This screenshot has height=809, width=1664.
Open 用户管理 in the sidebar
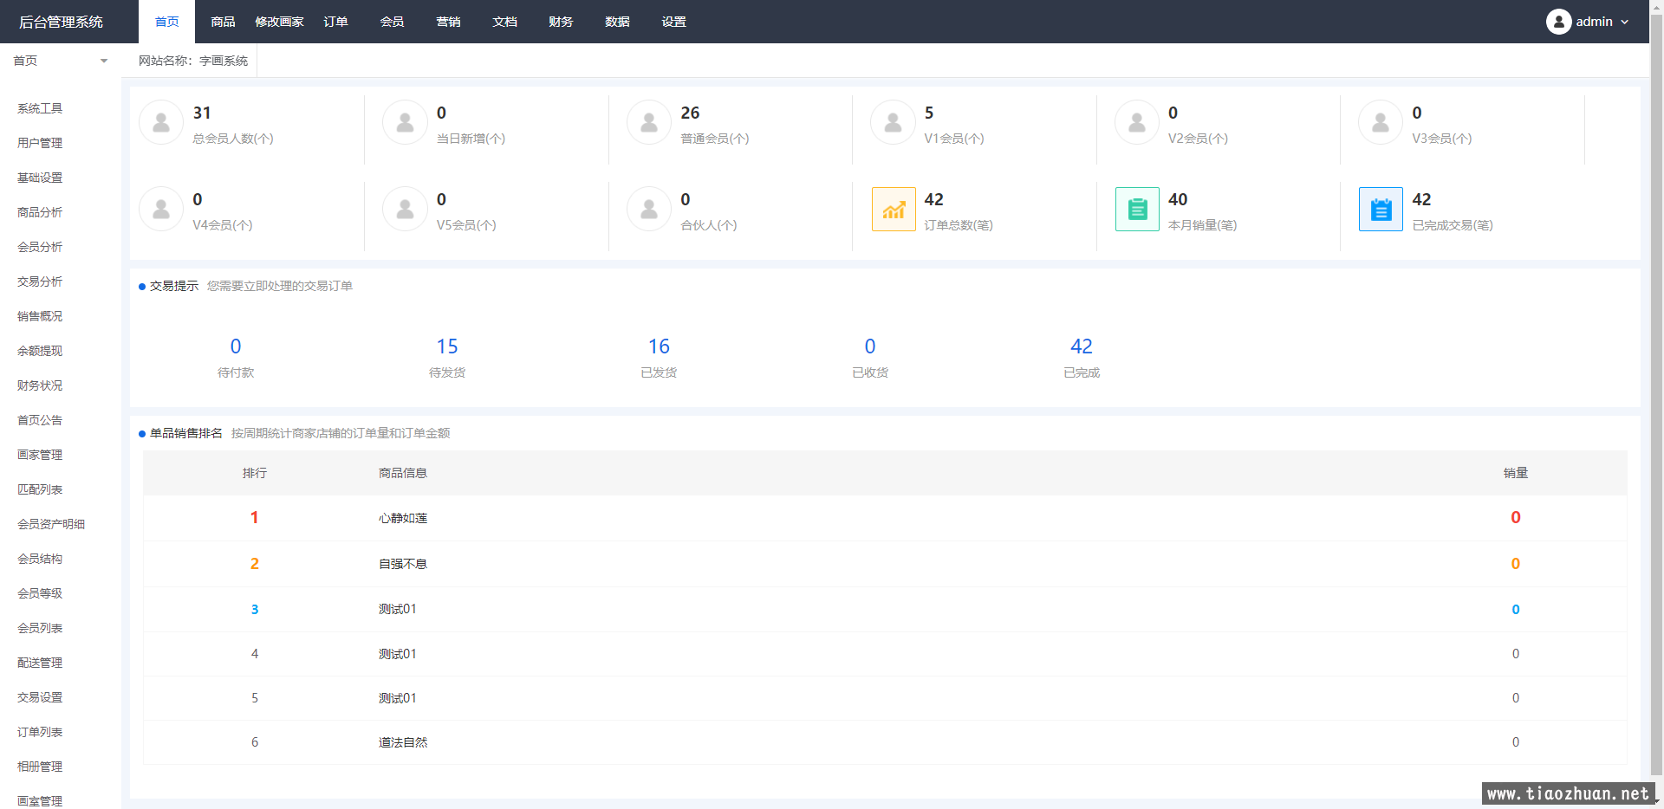(x=40, y=143)
